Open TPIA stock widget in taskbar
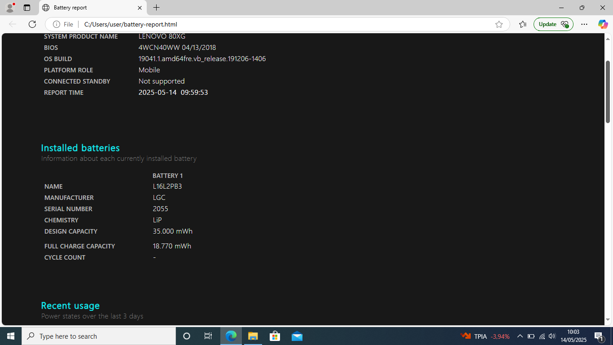This screenshot has width=613, height=345. point(485,336)
